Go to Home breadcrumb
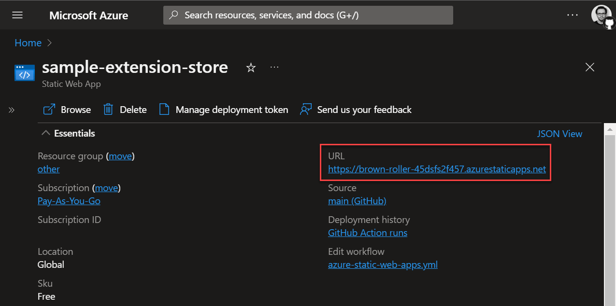 [x=28, y=43]
